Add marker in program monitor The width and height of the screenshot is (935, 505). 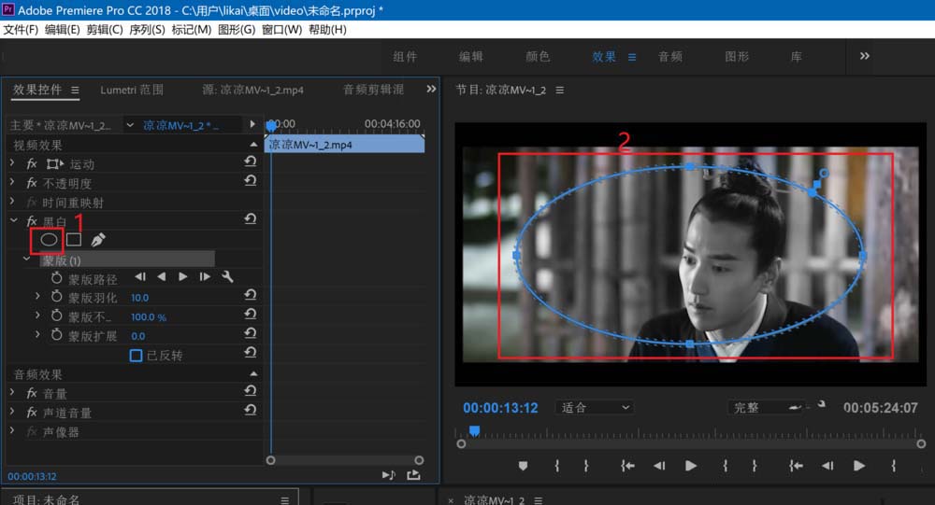point(523,466)
